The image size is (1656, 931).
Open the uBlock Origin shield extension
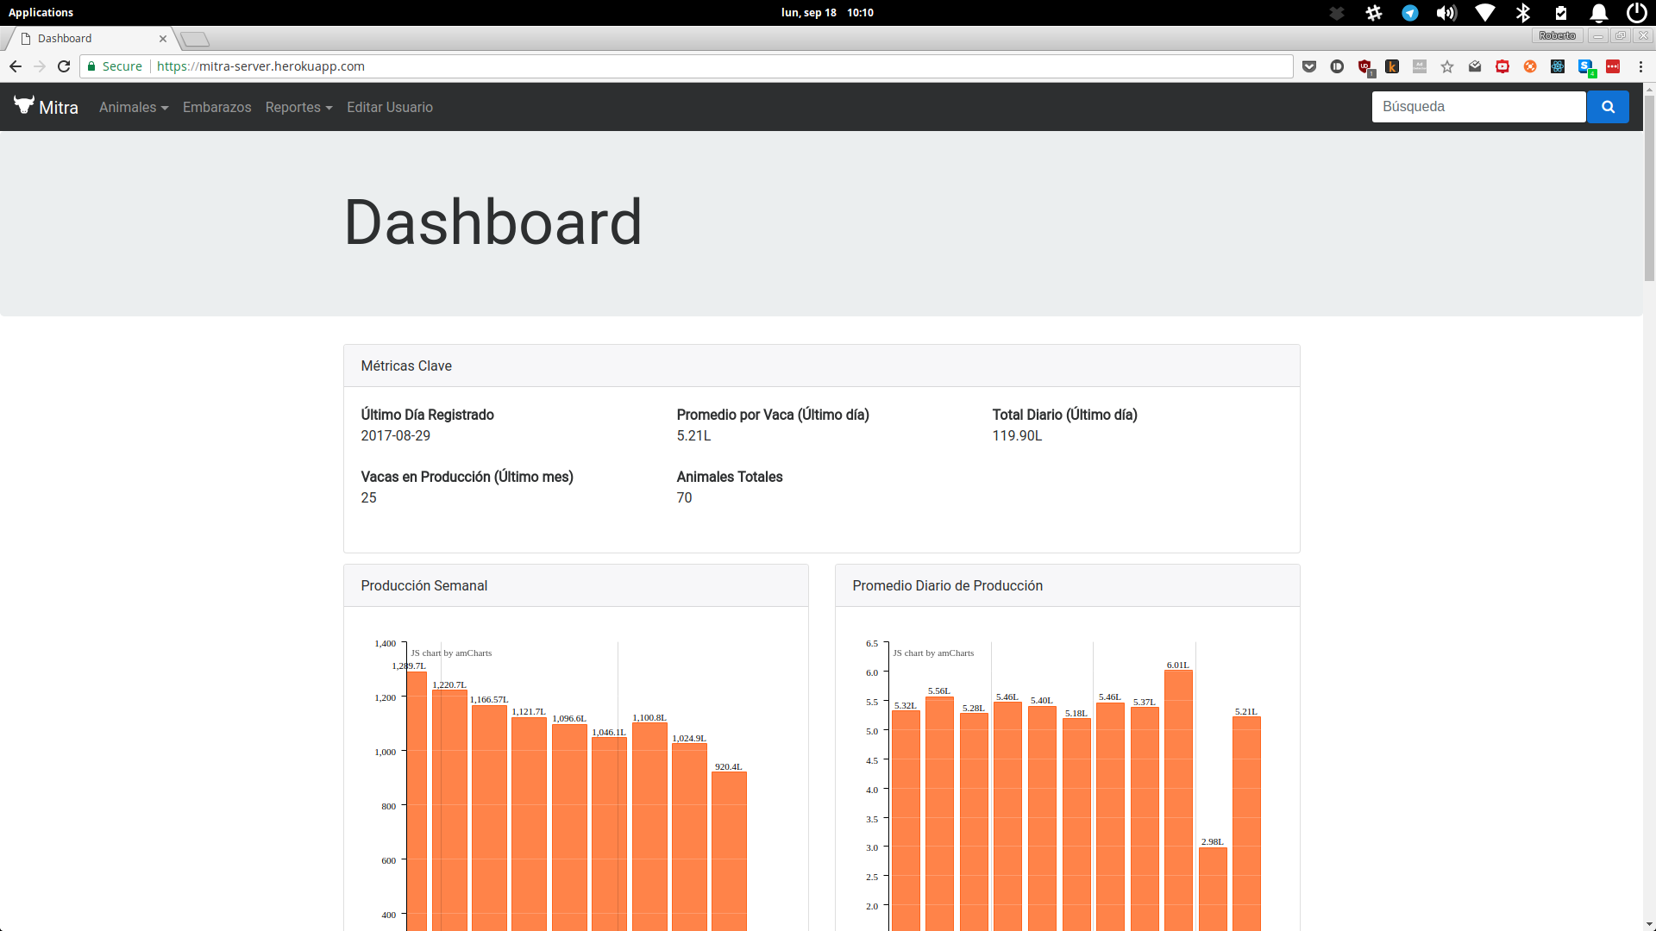pyautogui.click(x=1364, y=66)
